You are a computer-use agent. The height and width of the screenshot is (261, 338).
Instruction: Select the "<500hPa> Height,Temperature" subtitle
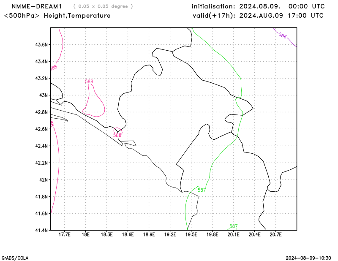[57, 16]
